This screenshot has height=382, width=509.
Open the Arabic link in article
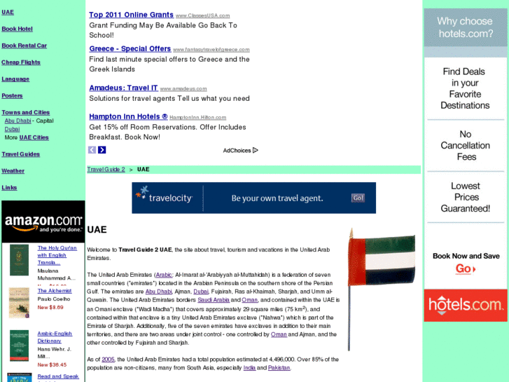(164, 275)
